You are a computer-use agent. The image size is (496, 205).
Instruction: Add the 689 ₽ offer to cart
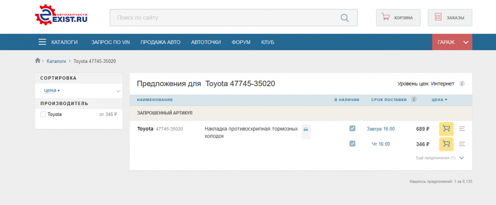point(446,129)
